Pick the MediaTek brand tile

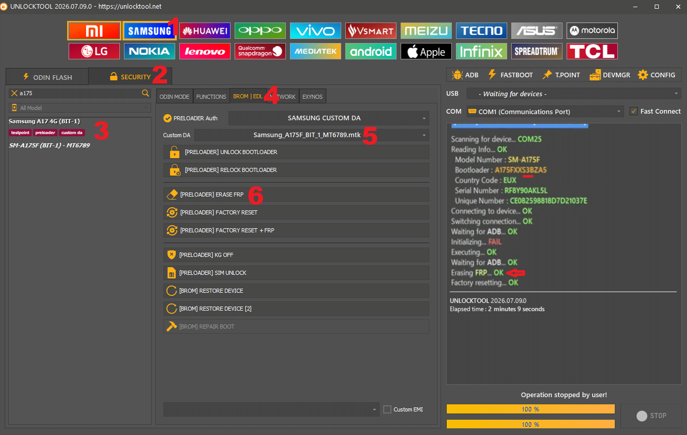click(x=316, y=51)
